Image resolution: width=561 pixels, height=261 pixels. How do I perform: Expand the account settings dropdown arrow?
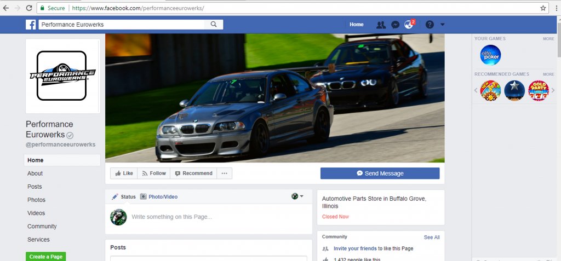click(442, 25)
